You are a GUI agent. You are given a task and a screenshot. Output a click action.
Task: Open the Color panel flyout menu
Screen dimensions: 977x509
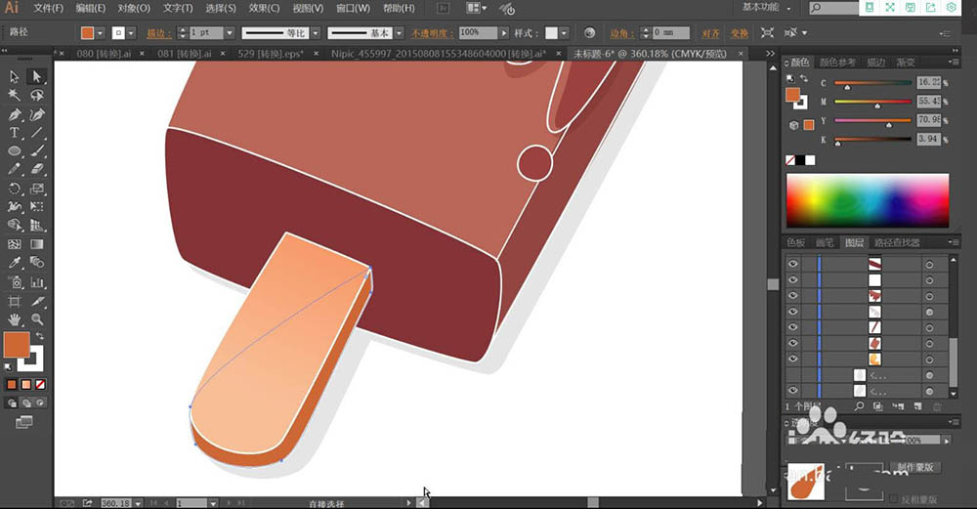pos(953,62)
